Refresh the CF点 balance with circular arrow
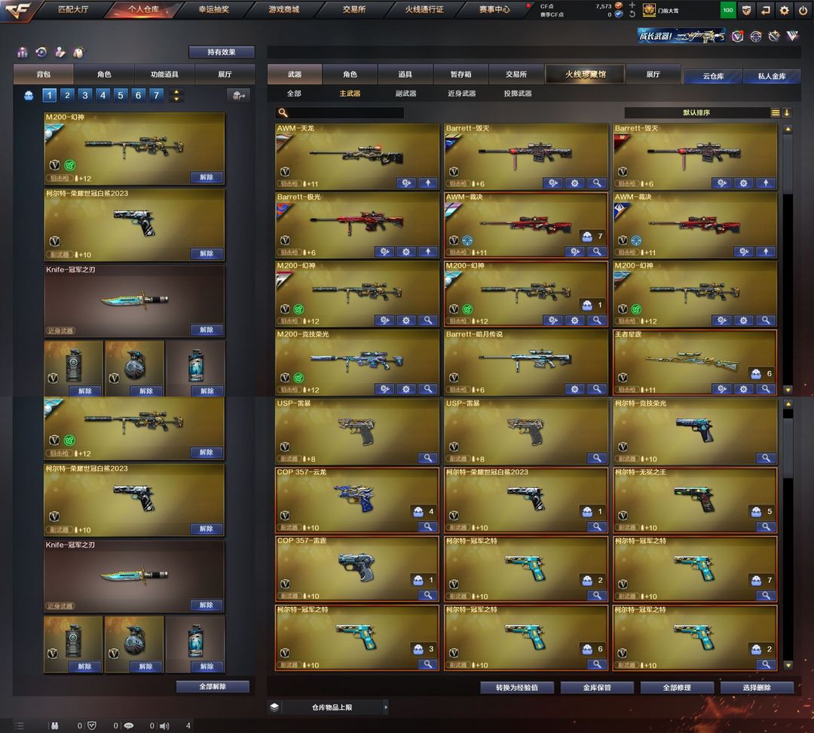The height and width of the screenshot is (733, 814). tap(632, 14)
